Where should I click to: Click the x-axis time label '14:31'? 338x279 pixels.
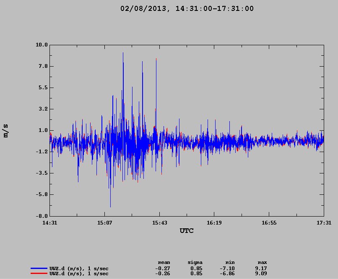pos(50,223)
